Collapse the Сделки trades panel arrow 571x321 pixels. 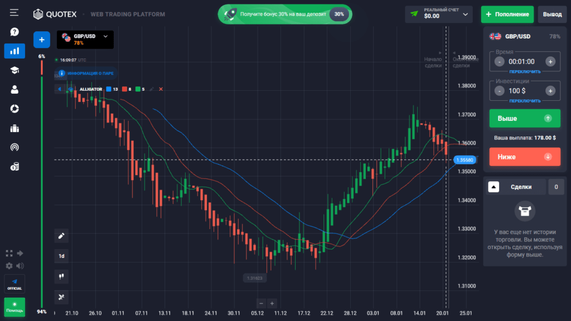click(493, 187)
